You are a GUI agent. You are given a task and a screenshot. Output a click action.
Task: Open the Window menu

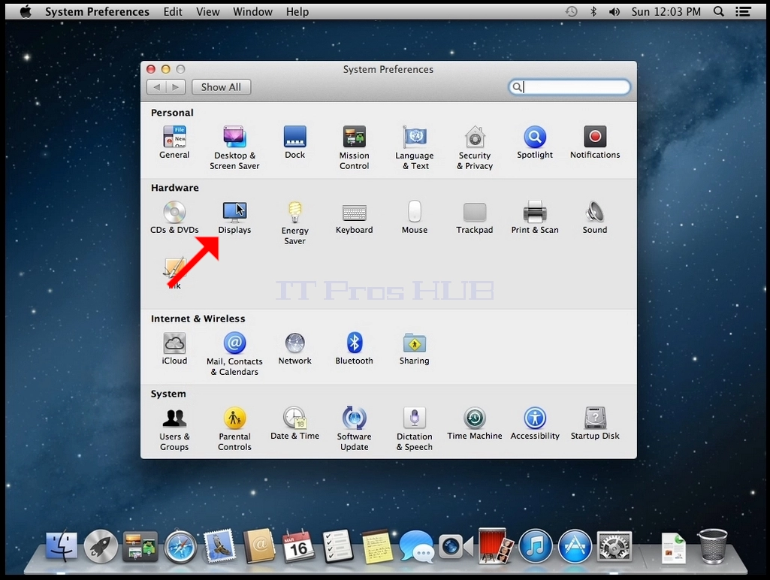point(252,12)
